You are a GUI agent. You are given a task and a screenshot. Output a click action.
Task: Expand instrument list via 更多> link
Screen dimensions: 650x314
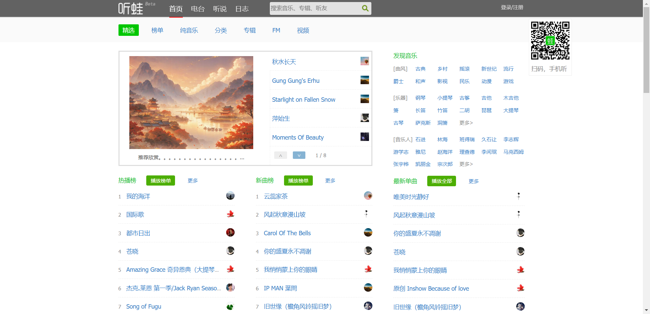coord(466,123)
